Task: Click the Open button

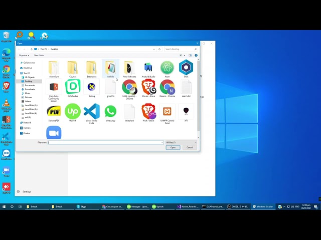Action: click(x=173, y=147)
